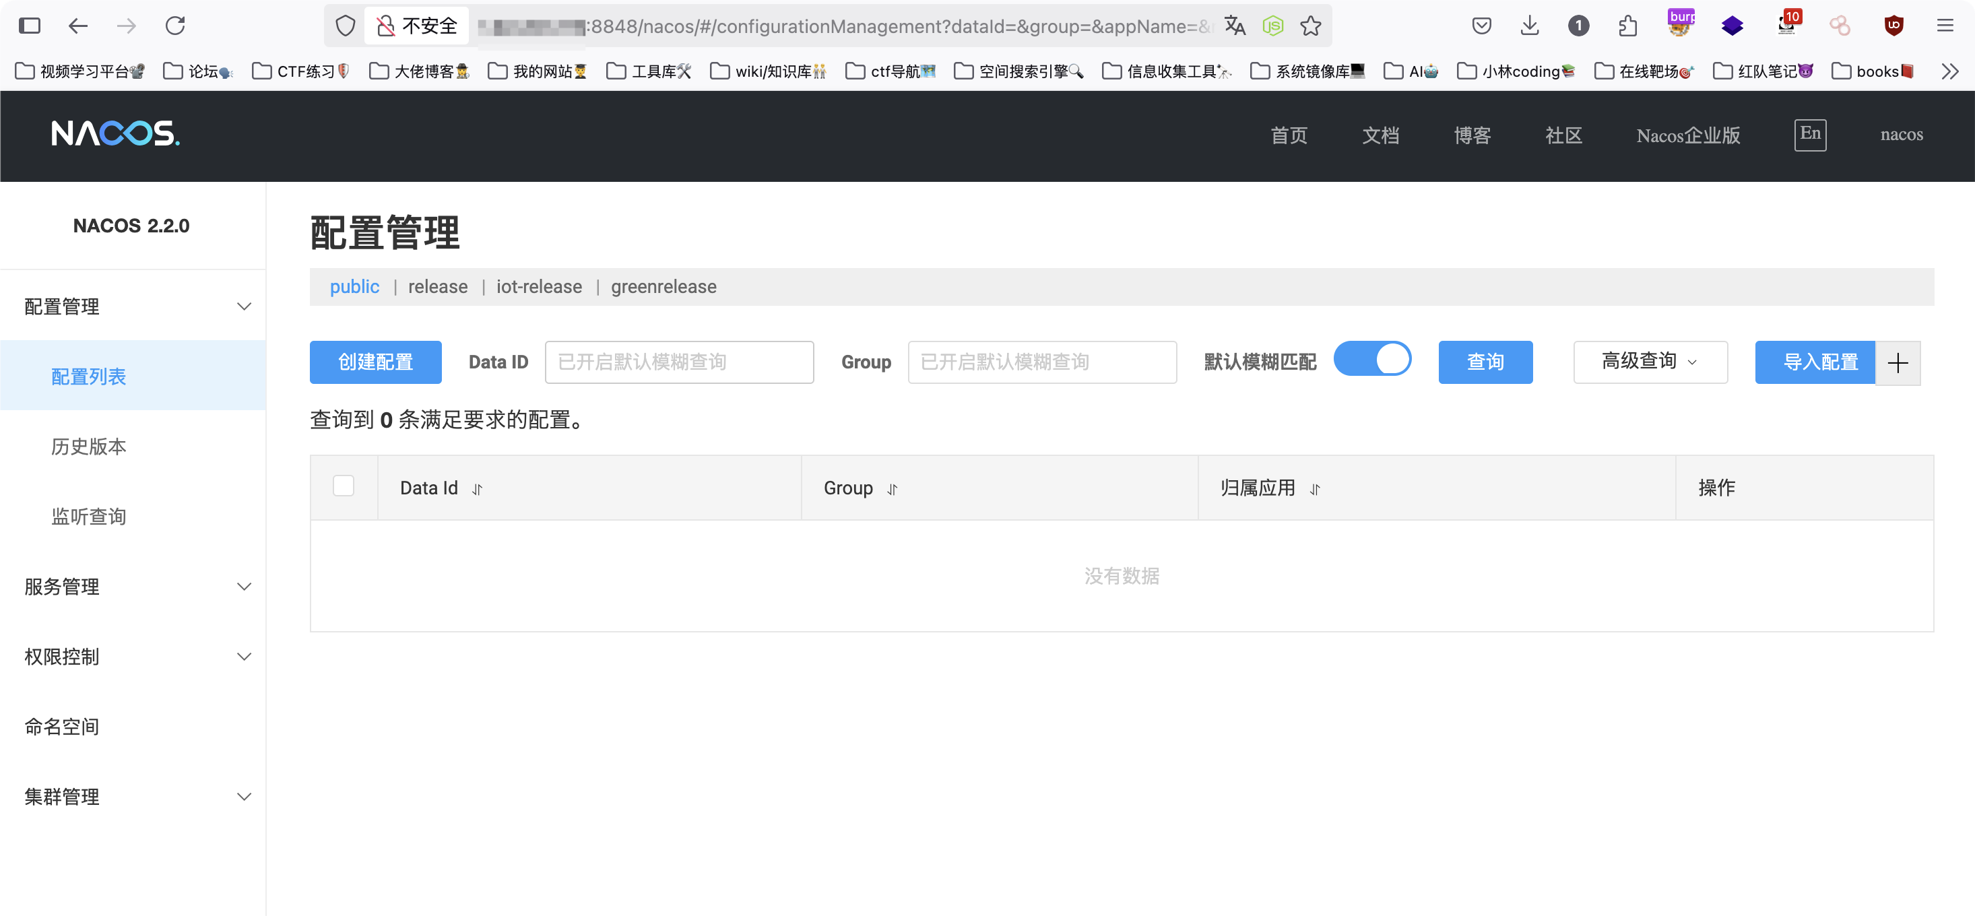The image size is (1975, 916).
Task: Sort table by Data Id column icon
Action: 477,489
